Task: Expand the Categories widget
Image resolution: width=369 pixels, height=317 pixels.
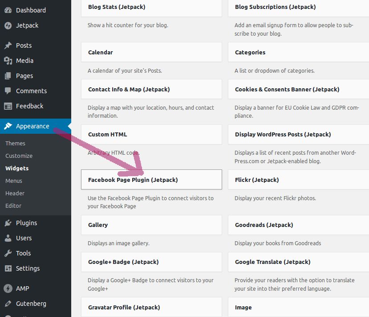Action: 298,52
